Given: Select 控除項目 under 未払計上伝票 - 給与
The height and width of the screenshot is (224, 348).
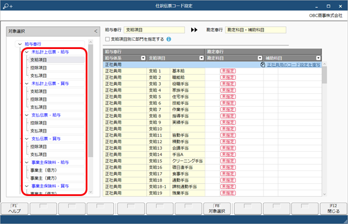Looking at the screenshot, I should click(x=57, y=68).
